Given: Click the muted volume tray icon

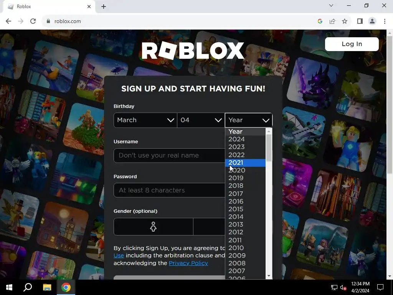Looking at the screenshot, I should click(343, 287).
